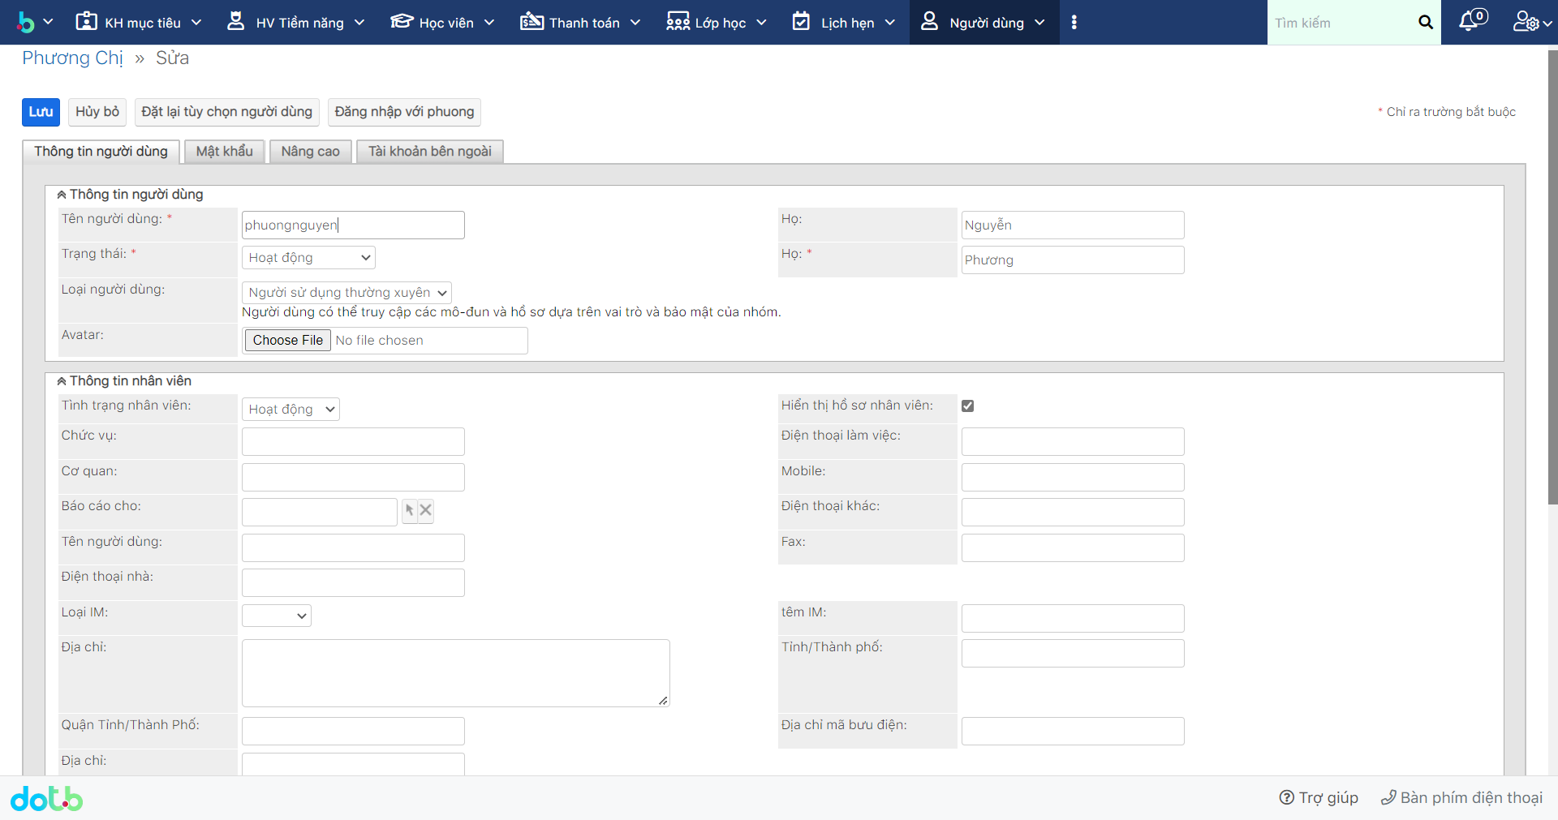Collapse the Thông tin nhân viên section
Viewport: 1558px width, 820px height.
(62, 381)
